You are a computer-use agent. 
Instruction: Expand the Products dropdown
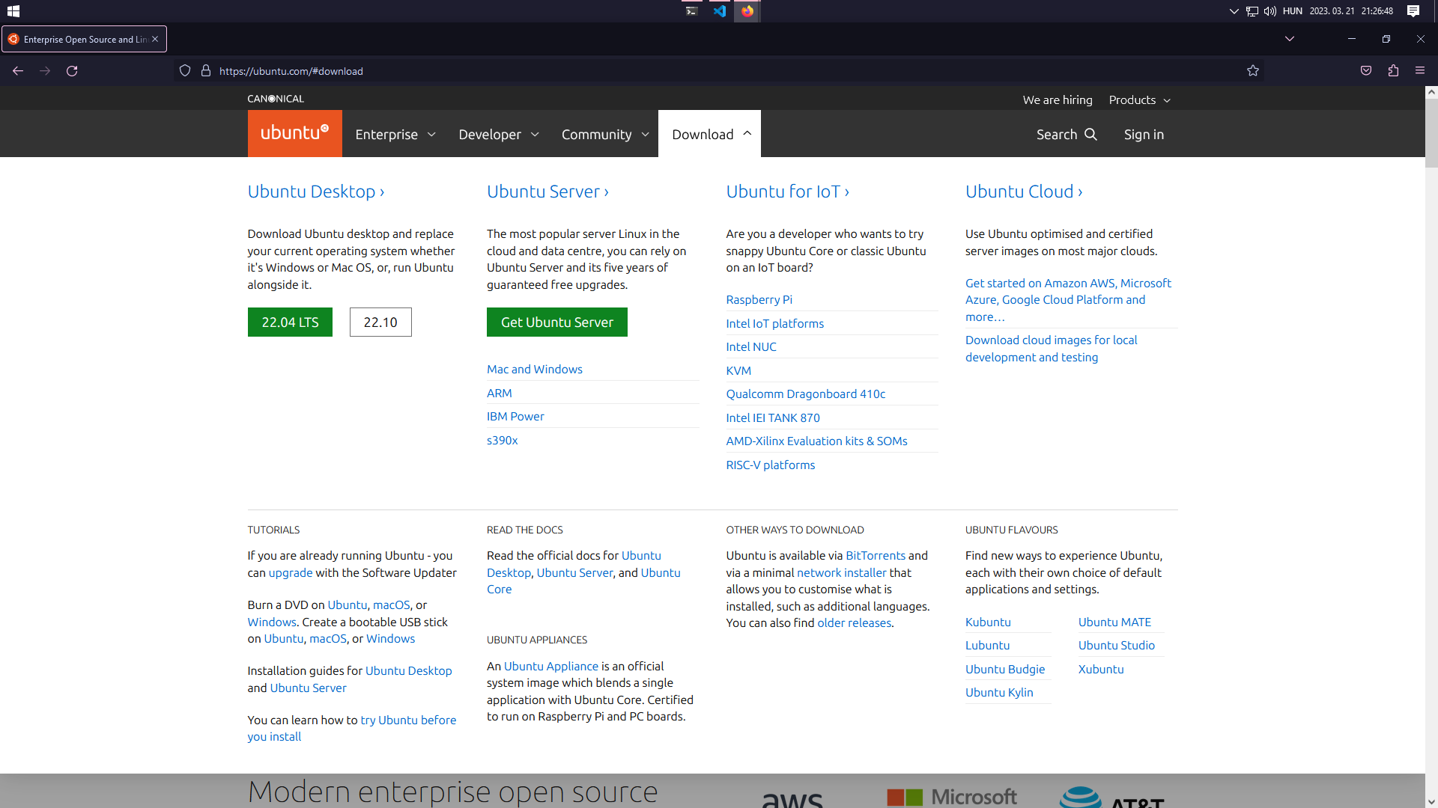pyautogui.click(x=1139, y=100)
